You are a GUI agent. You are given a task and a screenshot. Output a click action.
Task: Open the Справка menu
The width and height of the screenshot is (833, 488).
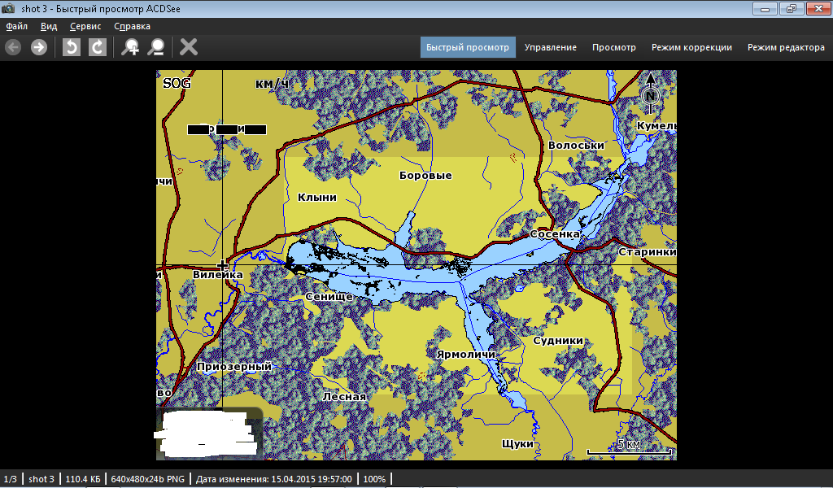[133, 26]
